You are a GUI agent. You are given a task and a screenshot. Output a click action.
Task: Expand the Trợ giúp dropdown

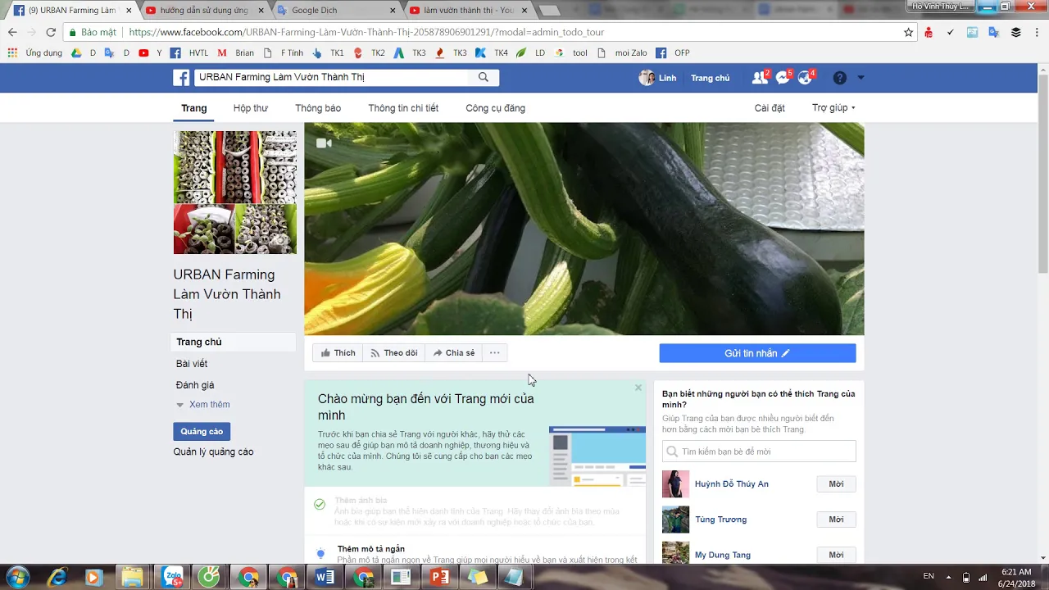833,108
